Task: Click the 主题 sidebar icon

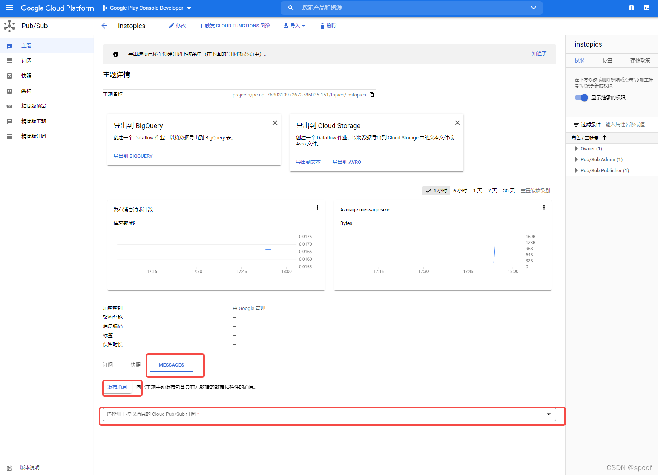Action: [x=9, y=46]
